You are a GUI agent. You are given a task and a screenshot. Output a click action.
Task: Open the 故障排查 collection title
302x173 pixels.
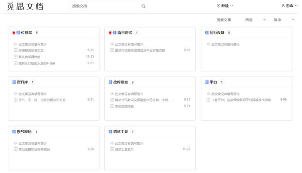click(x=121, y=82)
